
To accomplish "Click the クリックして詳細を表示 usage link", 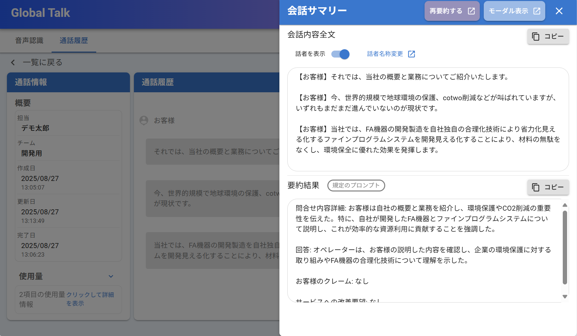I will tap(90, 299).
